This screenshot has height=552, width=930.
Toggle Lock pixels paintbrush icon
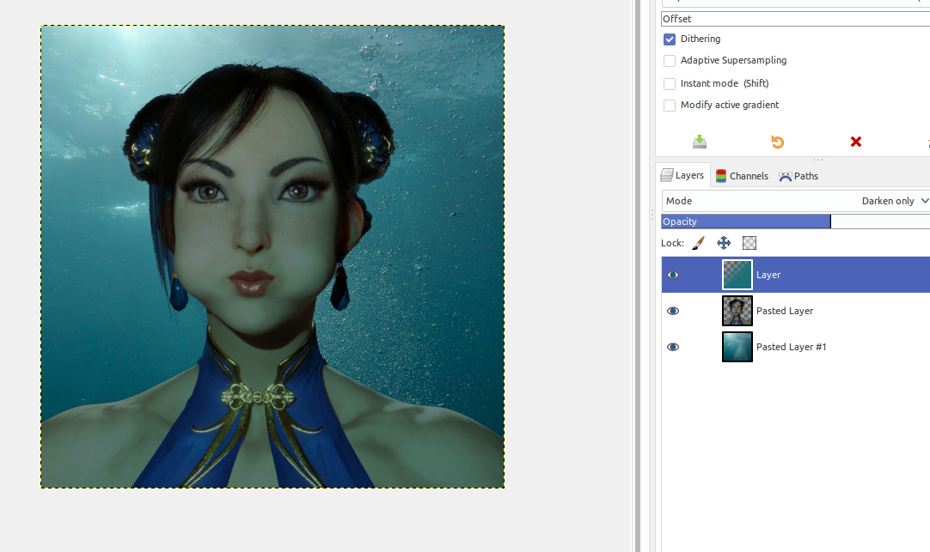pos(699,243)
